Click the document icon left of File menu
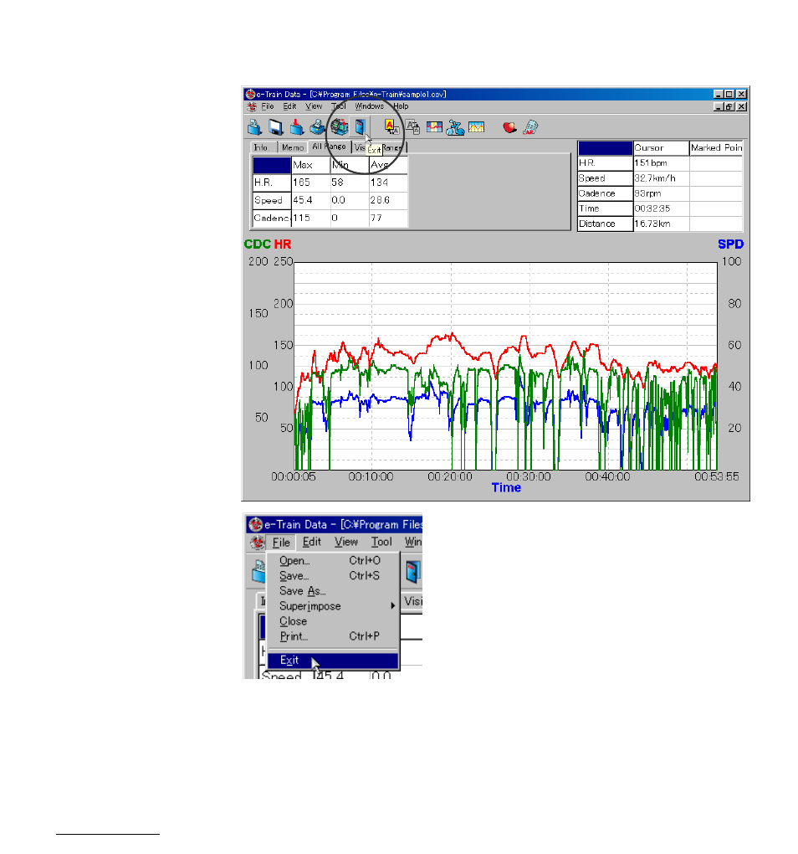Viewport: 798px width, 854px height. coord(252,107)
